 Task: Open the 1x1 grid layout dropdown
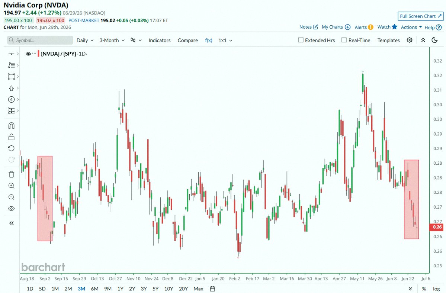pos(225,41)
